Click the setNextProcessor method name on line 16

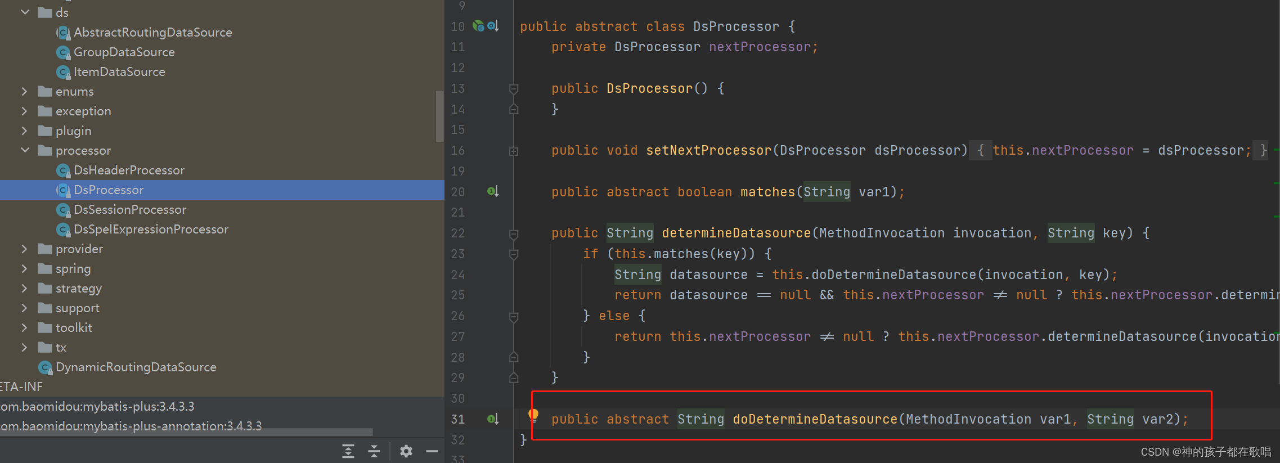click(708, 150)
